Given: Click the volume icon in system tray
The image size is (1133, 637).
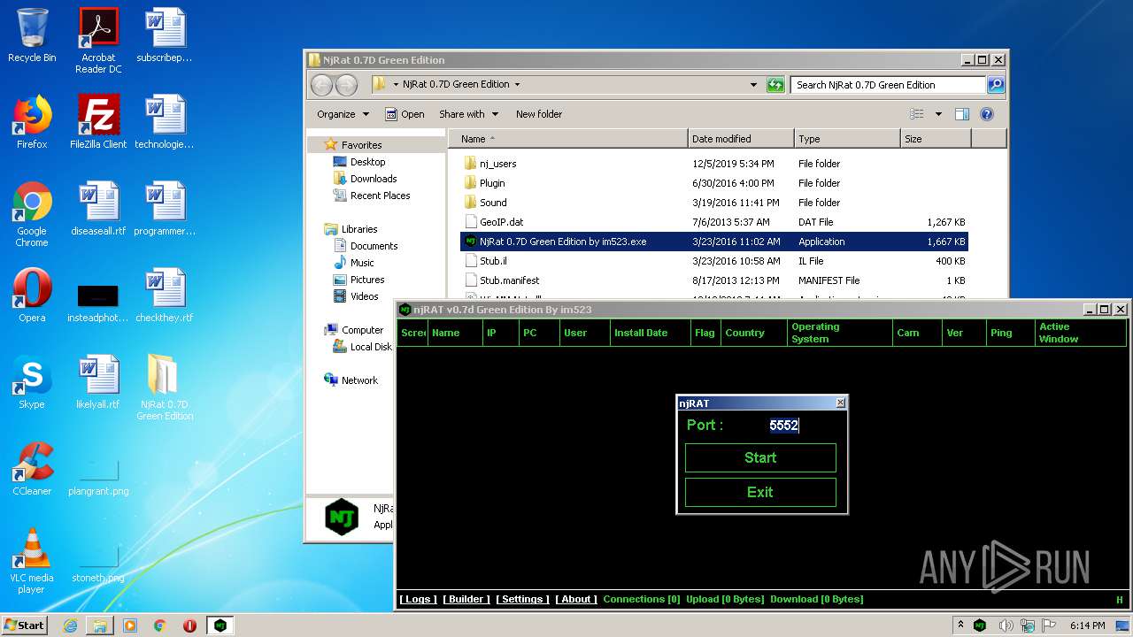Looking at the screenshot, I should [1006, 625].
